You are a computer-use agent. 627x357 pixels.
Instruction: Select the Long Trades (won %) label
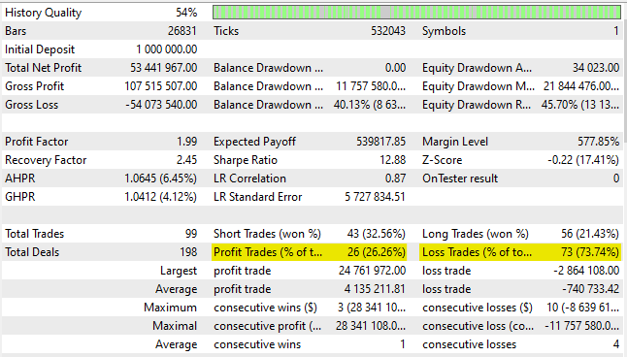475,233
